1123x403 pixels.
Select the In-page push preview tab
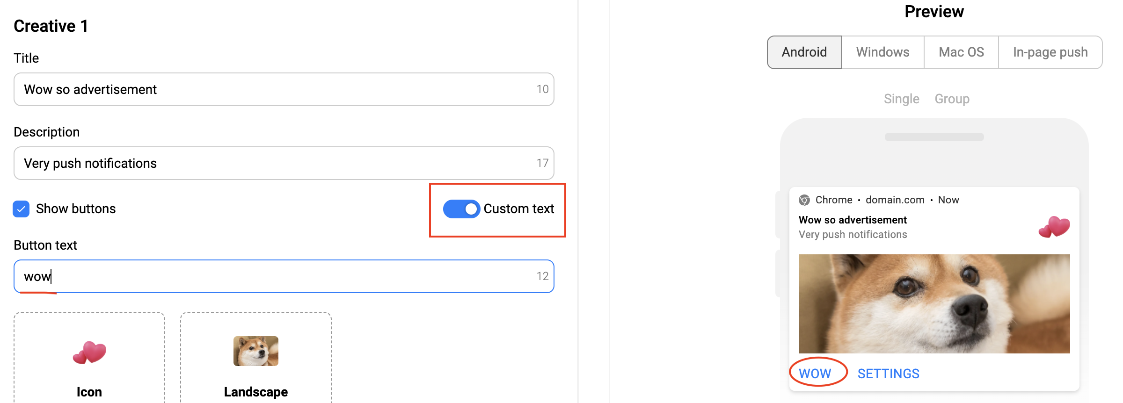[1050, 52]
